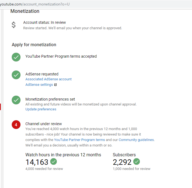Click the red step 4 circle icon
192x188 pixels.
pyautogui.click(x=16, y=125)
